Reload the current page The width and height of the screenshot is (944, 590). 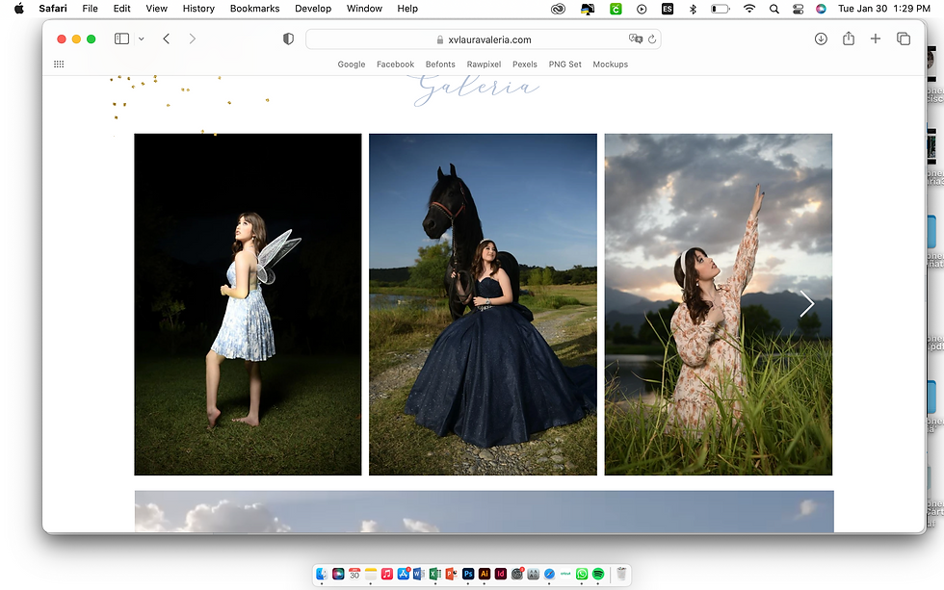(x=652, y=40)
